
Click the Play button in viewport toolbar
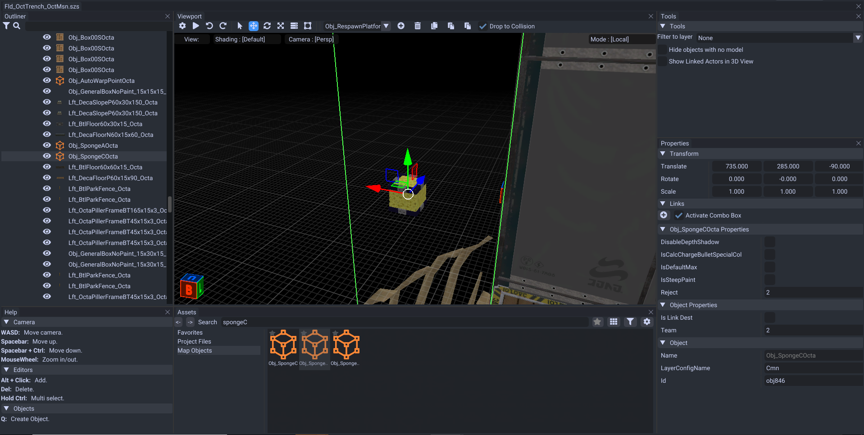(196, 26)
